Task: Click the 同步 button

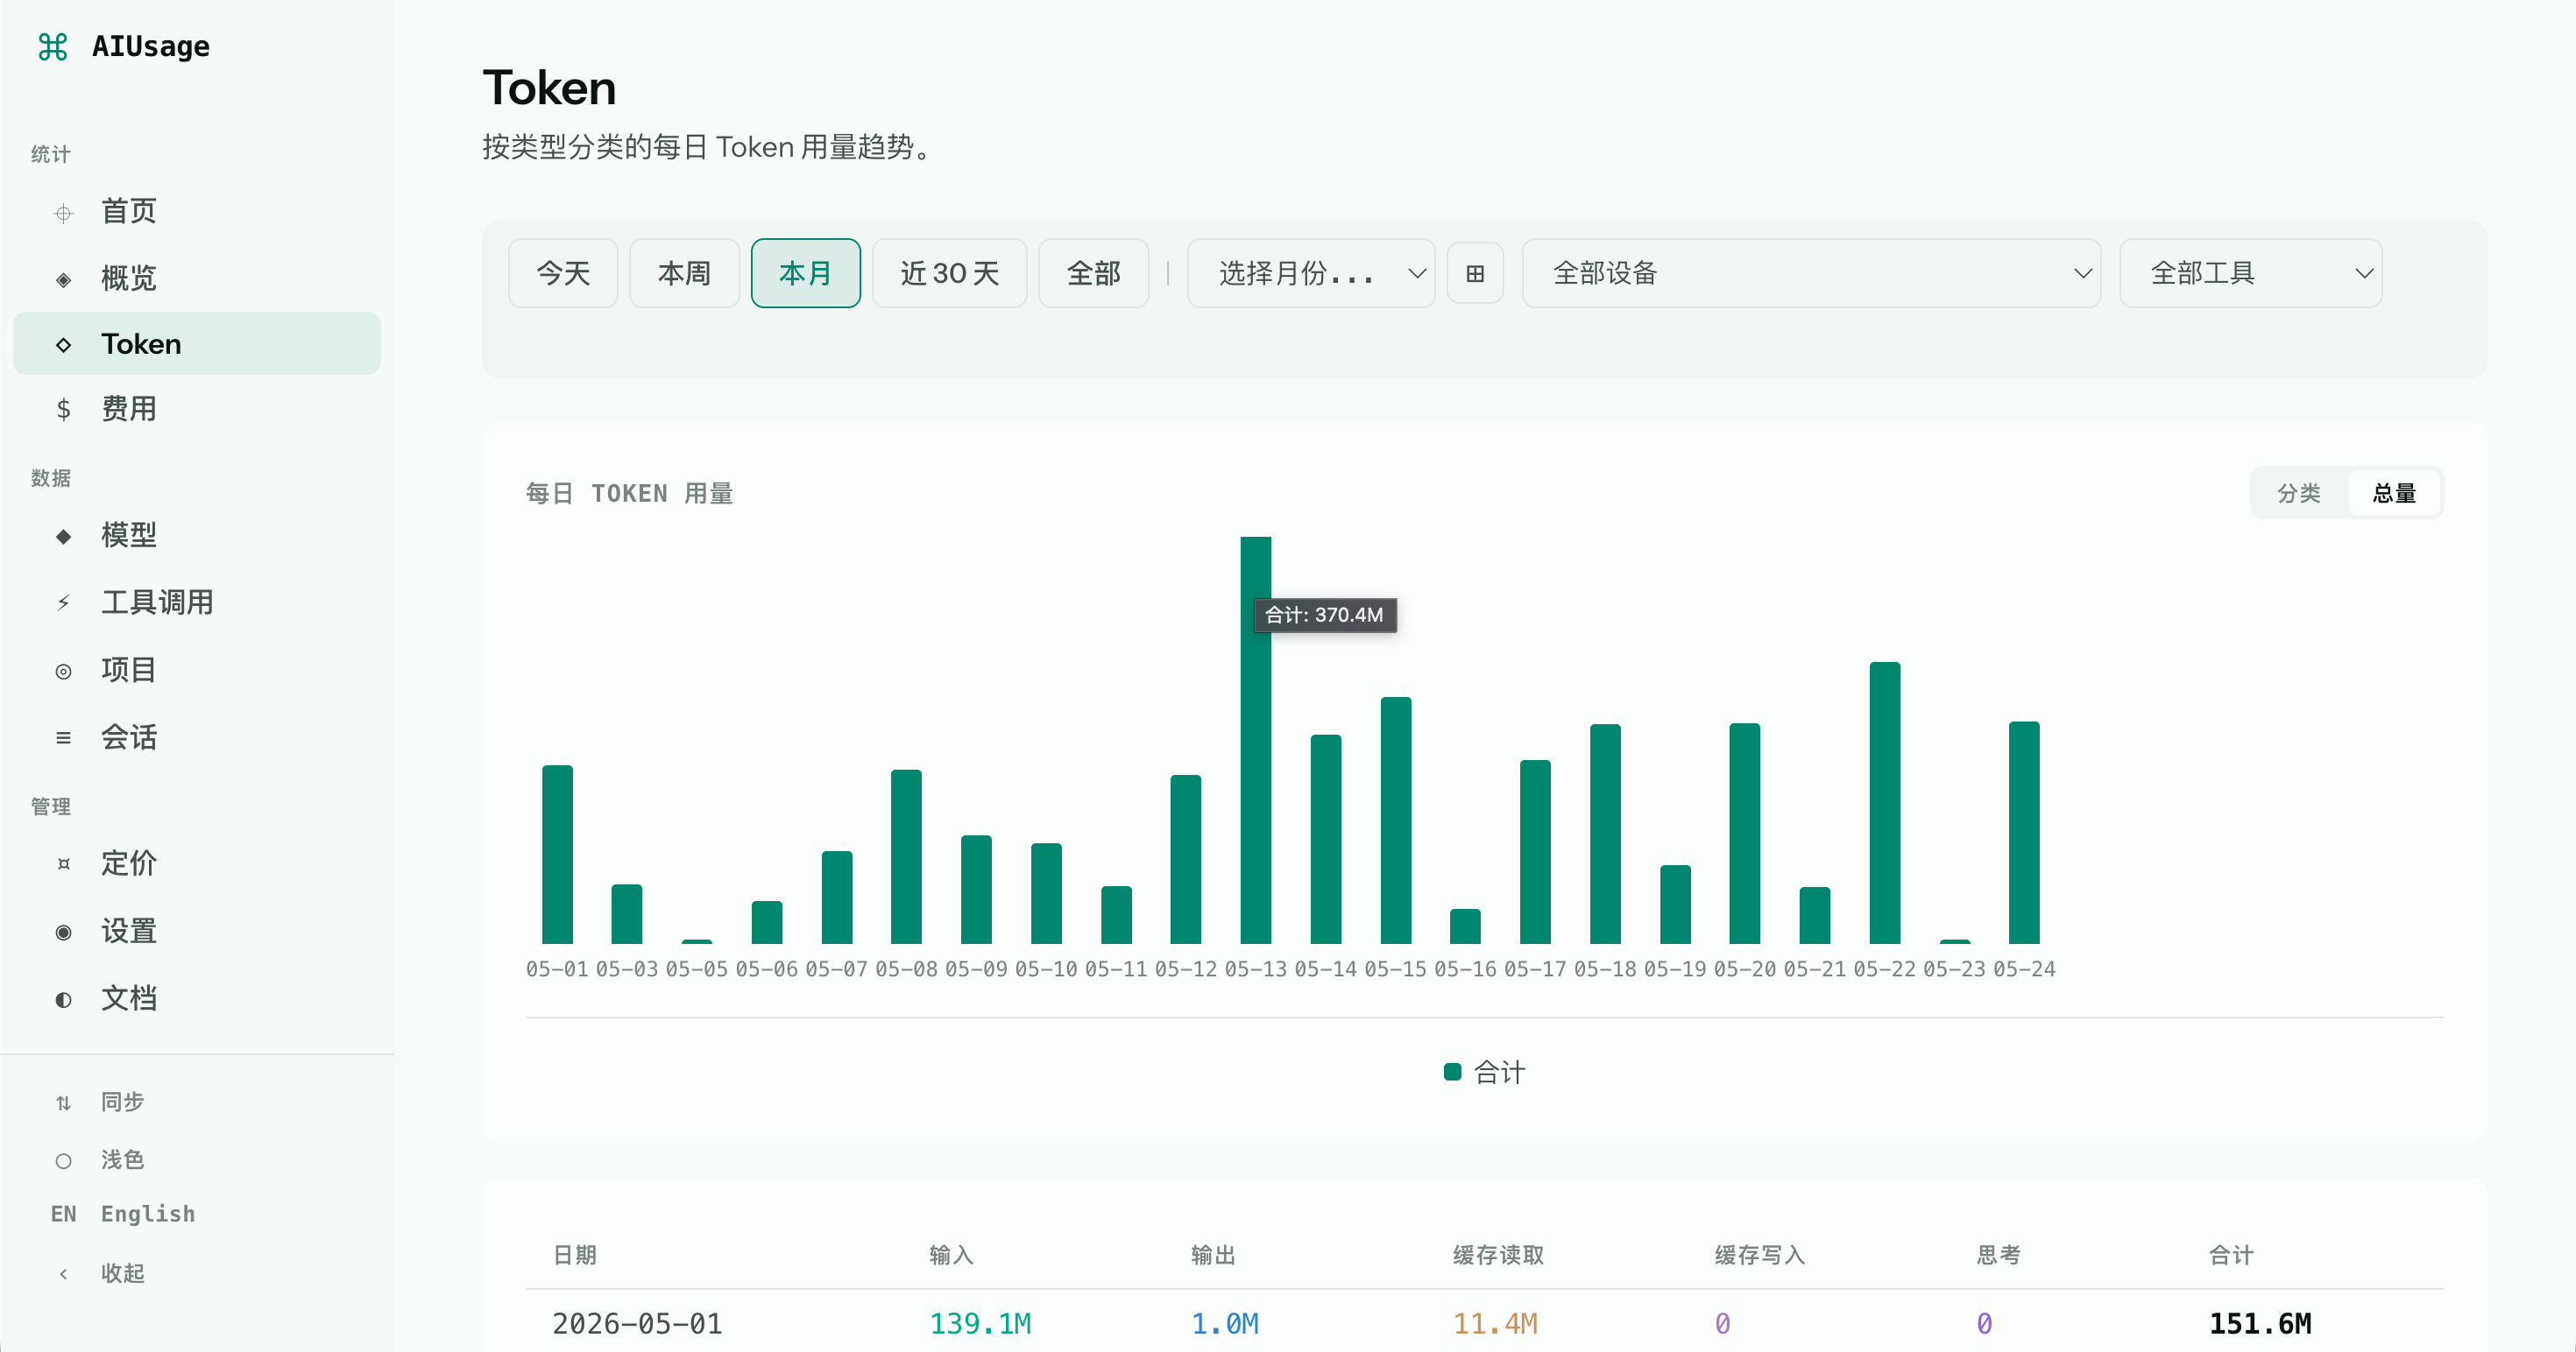Action: pyautogui.click(x=197, y=1102)
